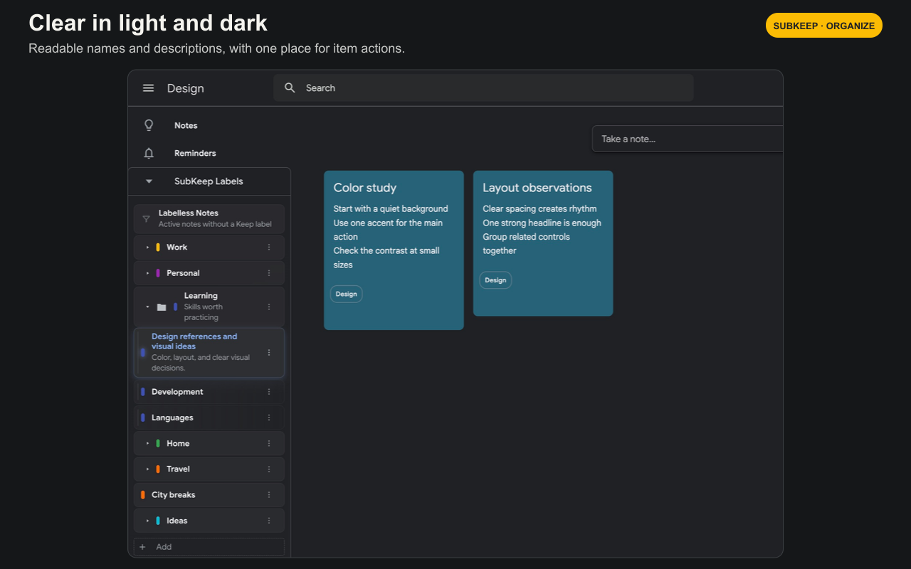Image resolution: width=911 pixels, height=569 pixels.
Task: Open the Ideas label three-dot menu
Action: click(269, 521)
